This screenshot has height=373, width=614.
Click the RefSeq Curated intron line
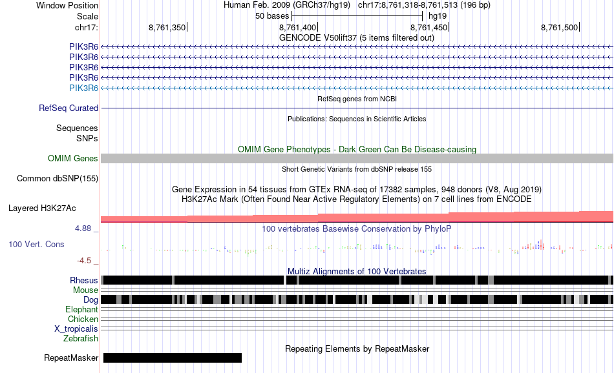[x=357, y=108]
